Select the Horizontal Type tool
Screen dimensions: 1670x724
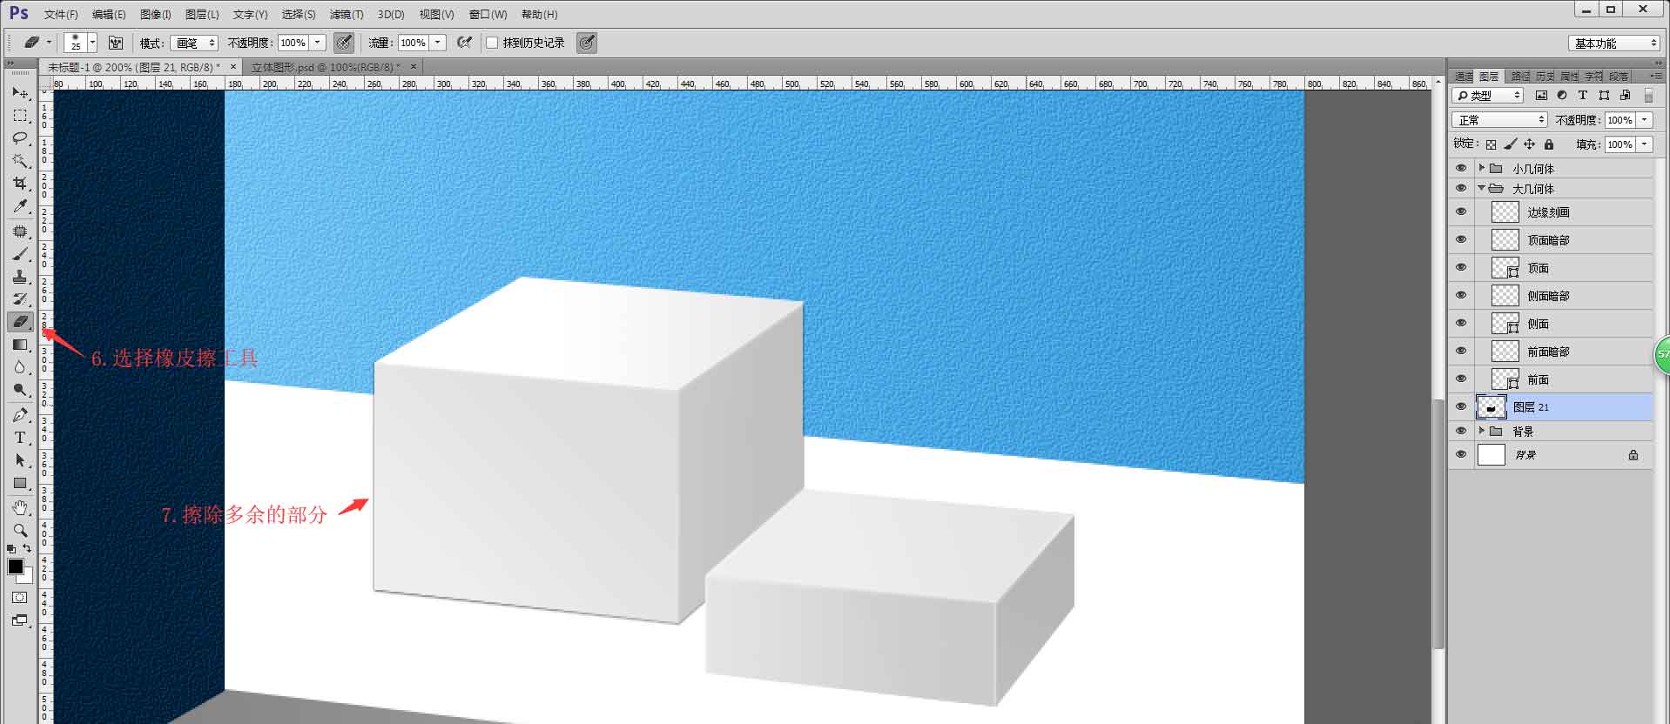[x=20, y=438]
